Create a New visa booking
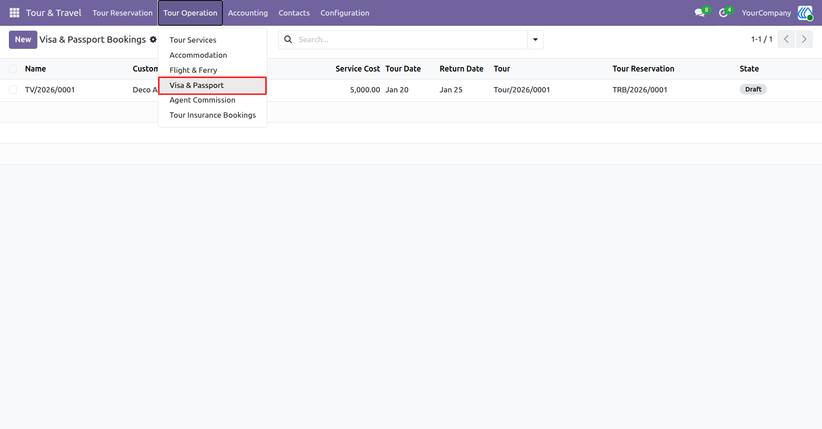The image size is (822, 429). pyautogui.click(x=23, y=40)
